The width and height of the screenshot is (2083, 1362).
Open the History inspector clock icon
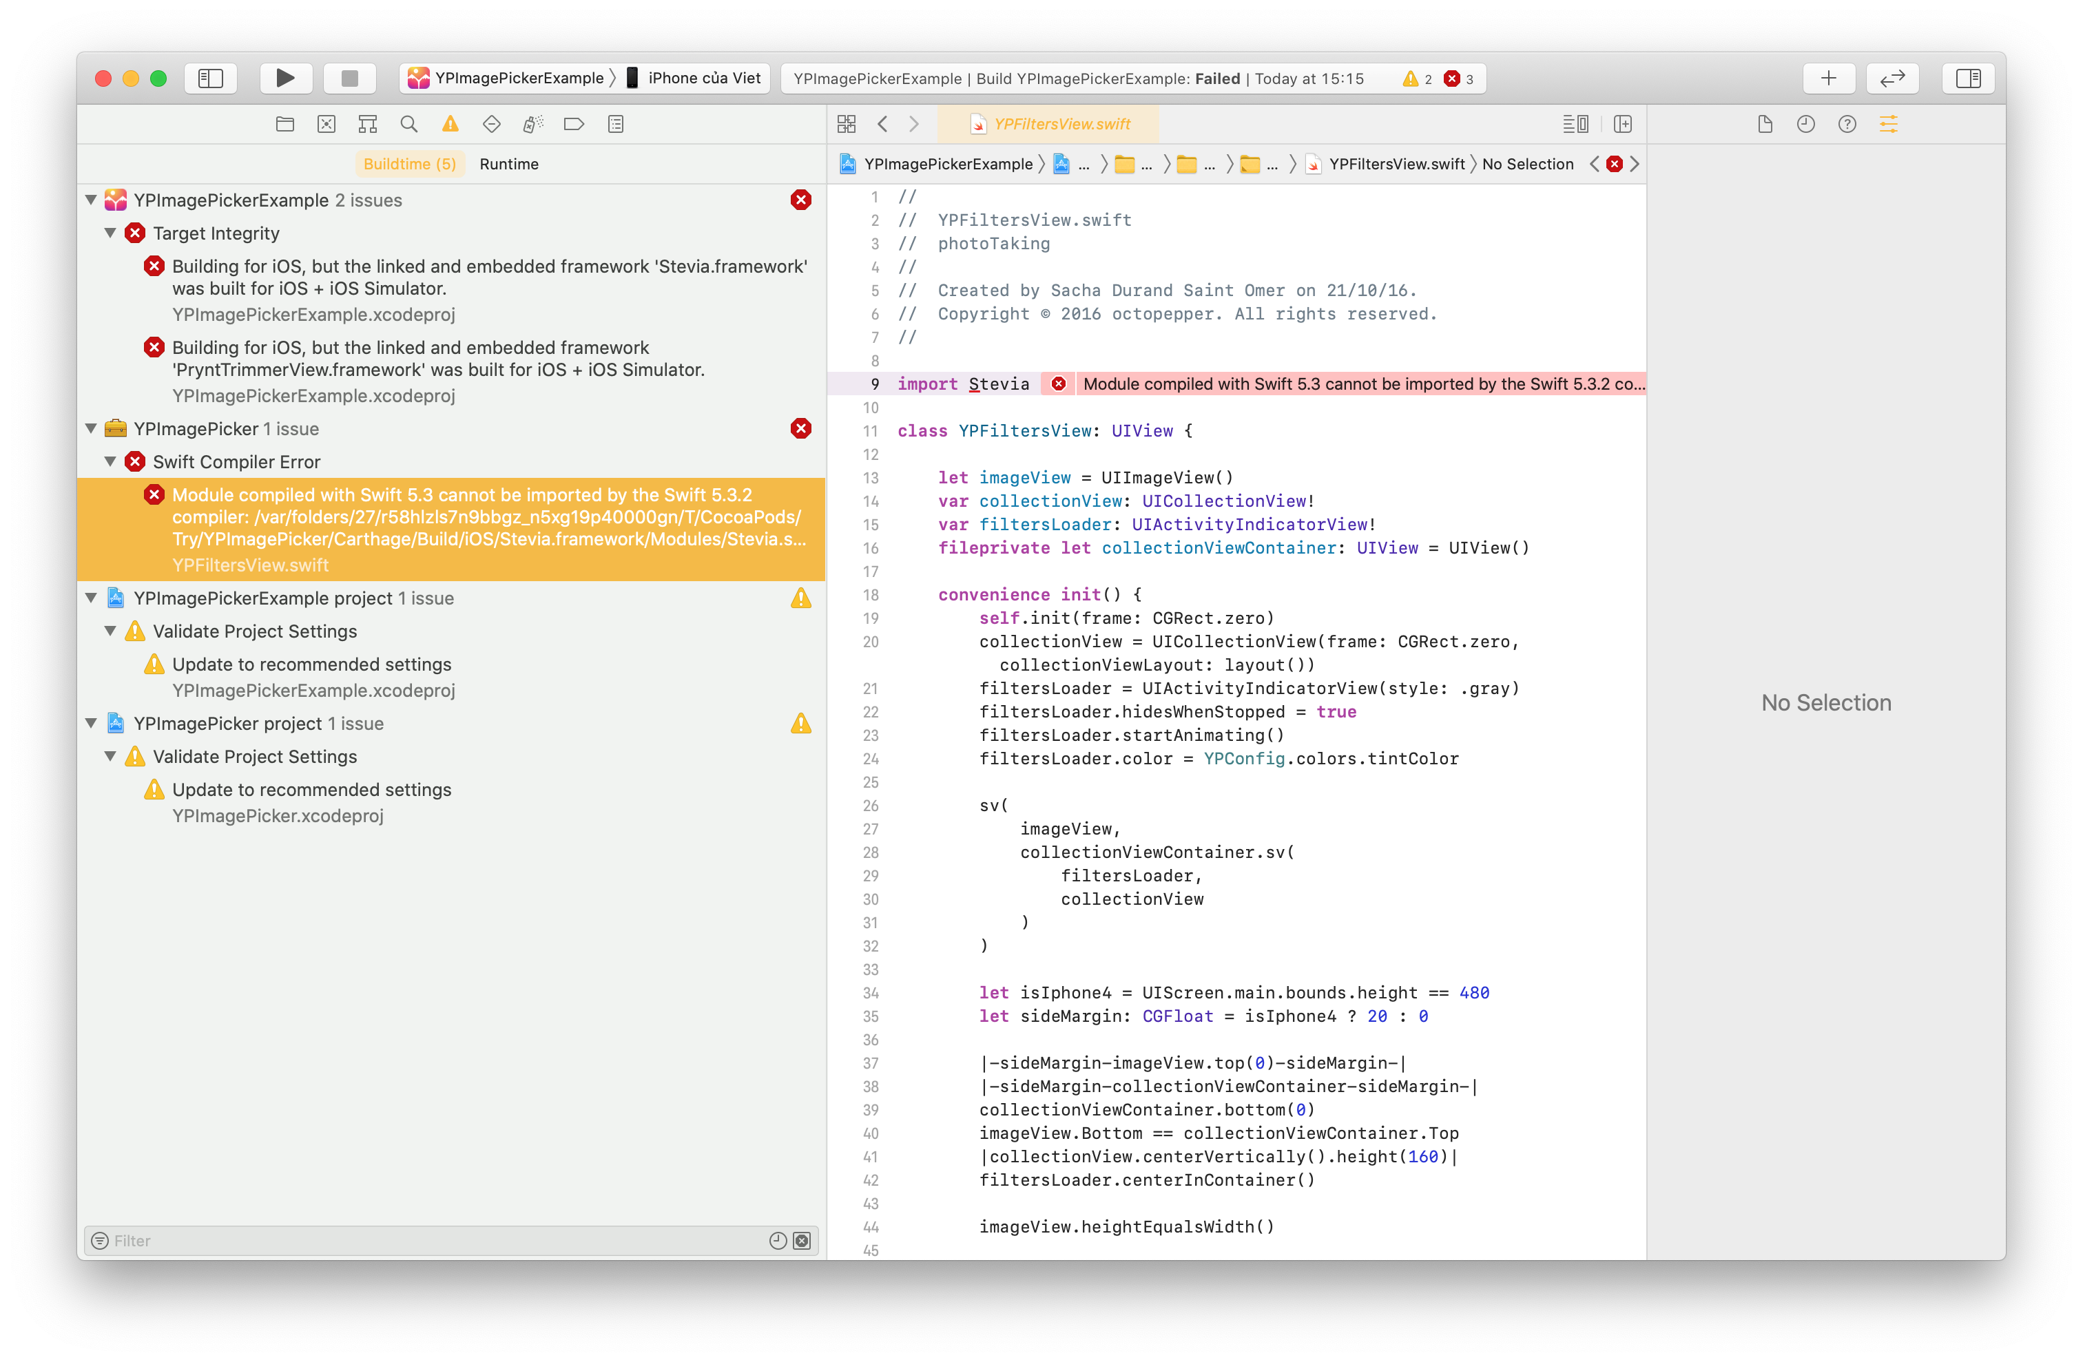1805,123
